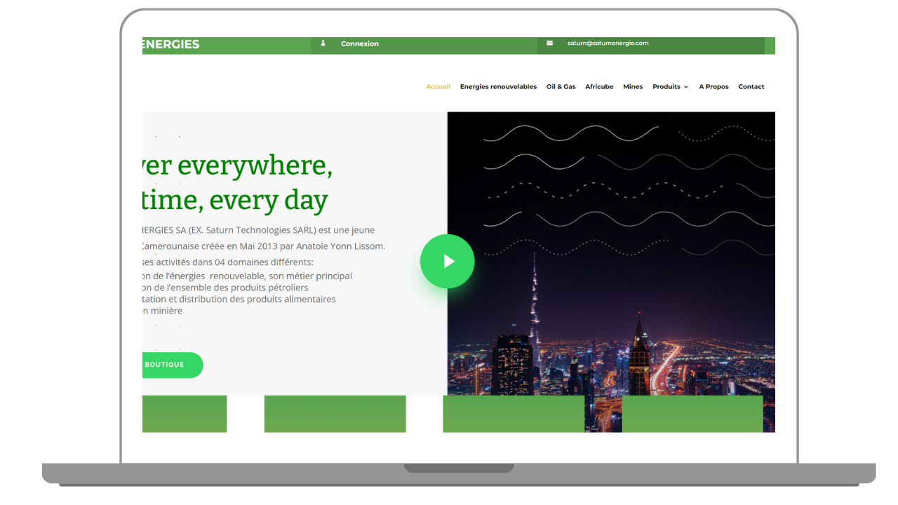Play the video with the green play button

pos(448,262)
